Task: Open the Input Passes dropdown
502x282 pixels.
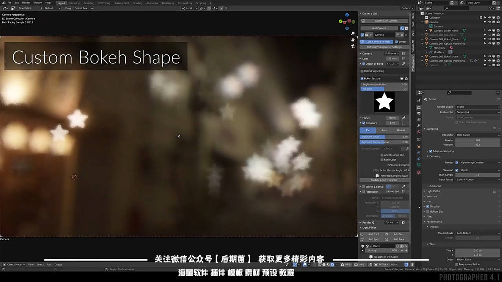Action: [478, 179]
